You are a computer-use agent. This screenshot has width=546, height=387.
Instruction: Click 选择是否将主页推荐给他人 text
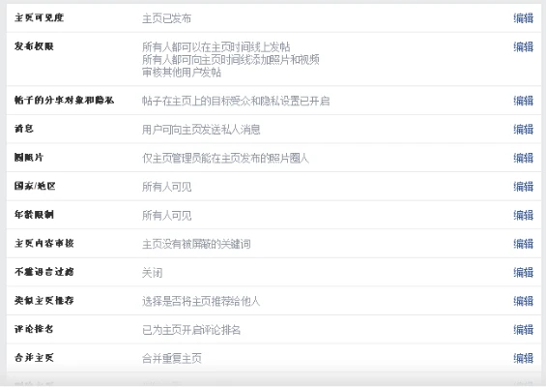201,301
